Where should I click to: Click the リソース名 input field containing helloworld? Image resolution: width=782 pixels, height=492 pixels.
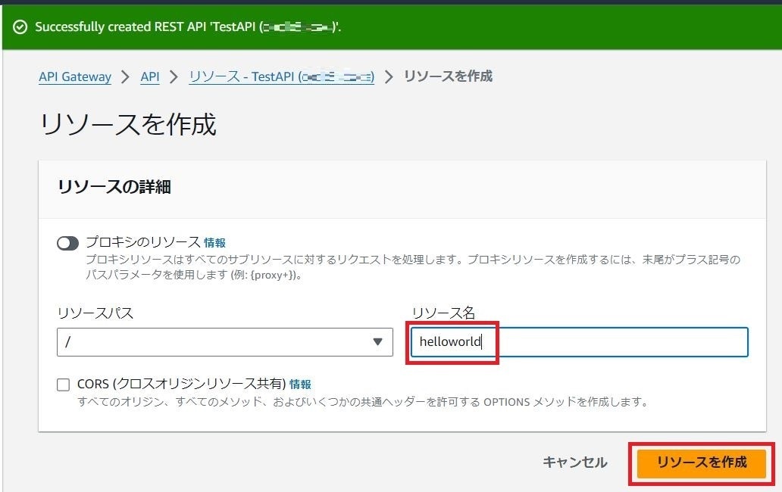[579, 342]
